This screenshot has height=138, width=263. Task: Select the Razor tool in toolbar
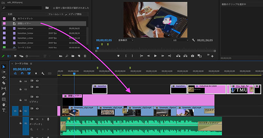[4, 83]
